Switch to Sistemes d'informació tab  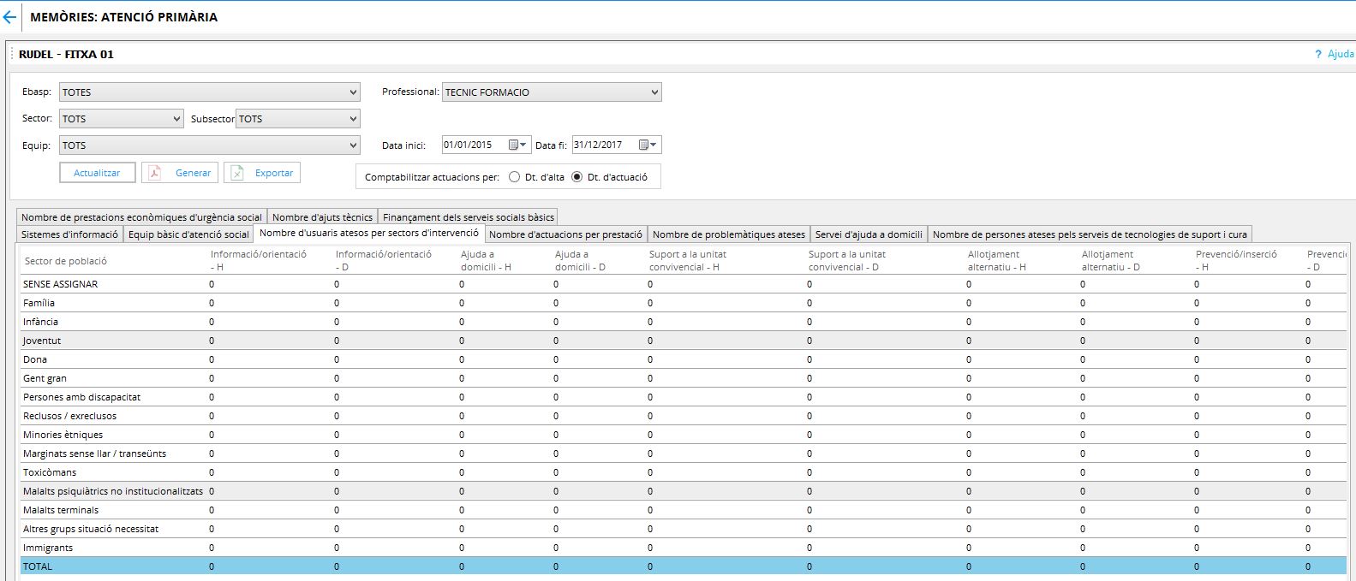[69, 234]
